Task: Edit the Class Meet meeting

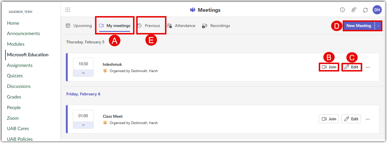Action: coord(351,119)
